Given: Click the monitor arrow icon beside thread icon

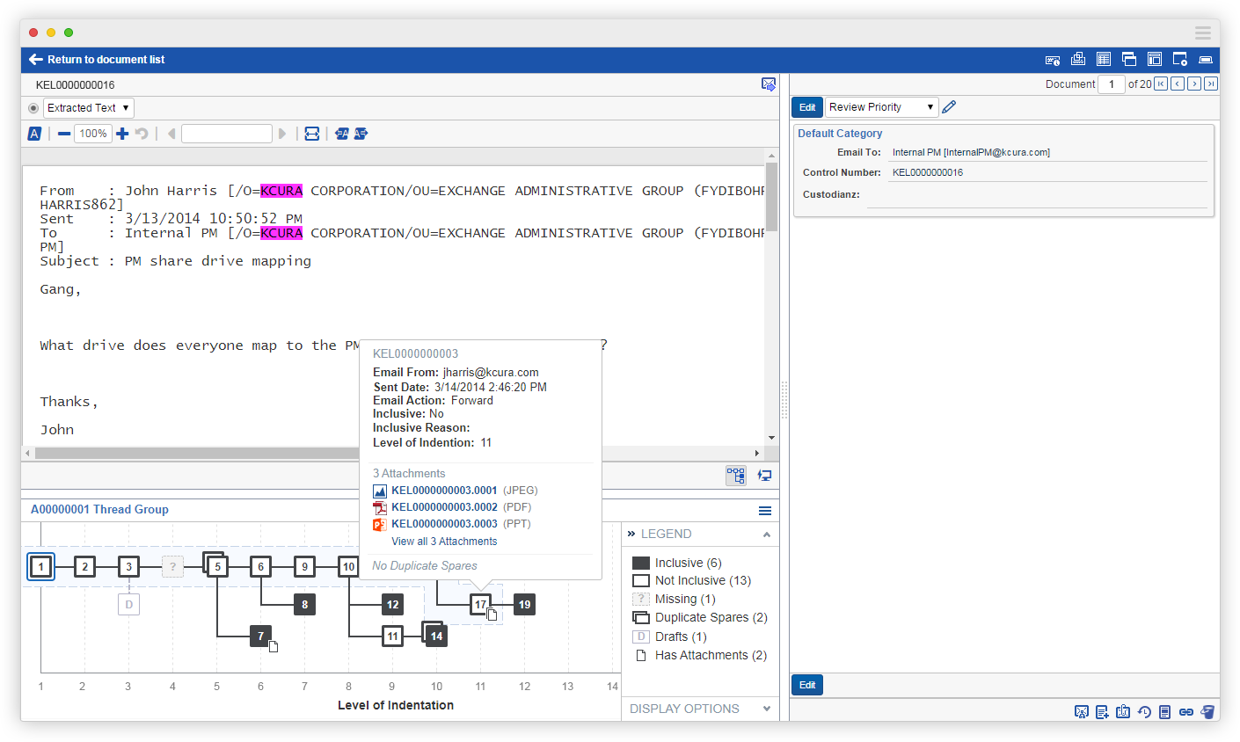Looking at the screenshot, I should [x=765, y=476].
